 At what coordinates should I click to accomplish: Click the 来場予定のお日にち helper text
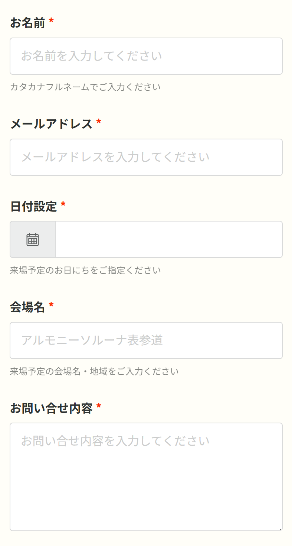[85, 270]
